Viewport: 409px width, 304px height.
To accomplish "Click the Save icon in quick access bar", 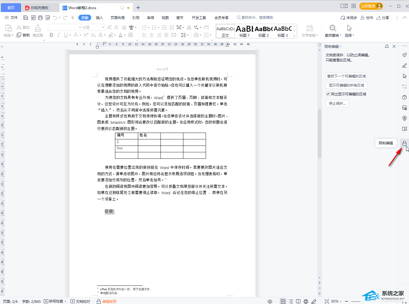I will click(x=26, y=18).
